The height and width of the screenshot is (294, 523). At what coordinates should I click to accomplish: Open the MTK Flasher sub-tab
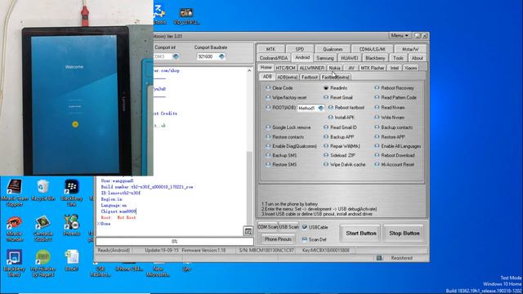(373, 68)
